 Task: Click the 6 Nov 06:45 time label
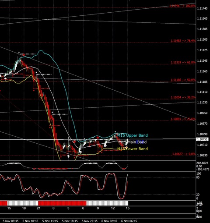point(129,221)
